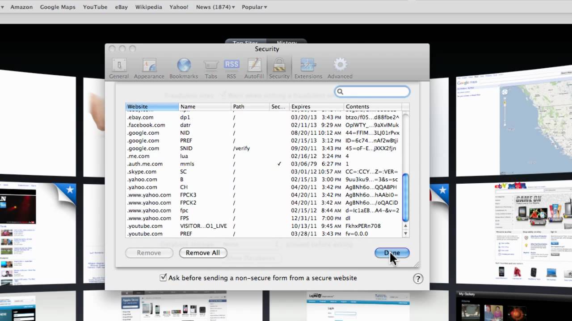Open YouTube thumbnail in Top Sites
This screenshot has width=572, height=321.
38,234
